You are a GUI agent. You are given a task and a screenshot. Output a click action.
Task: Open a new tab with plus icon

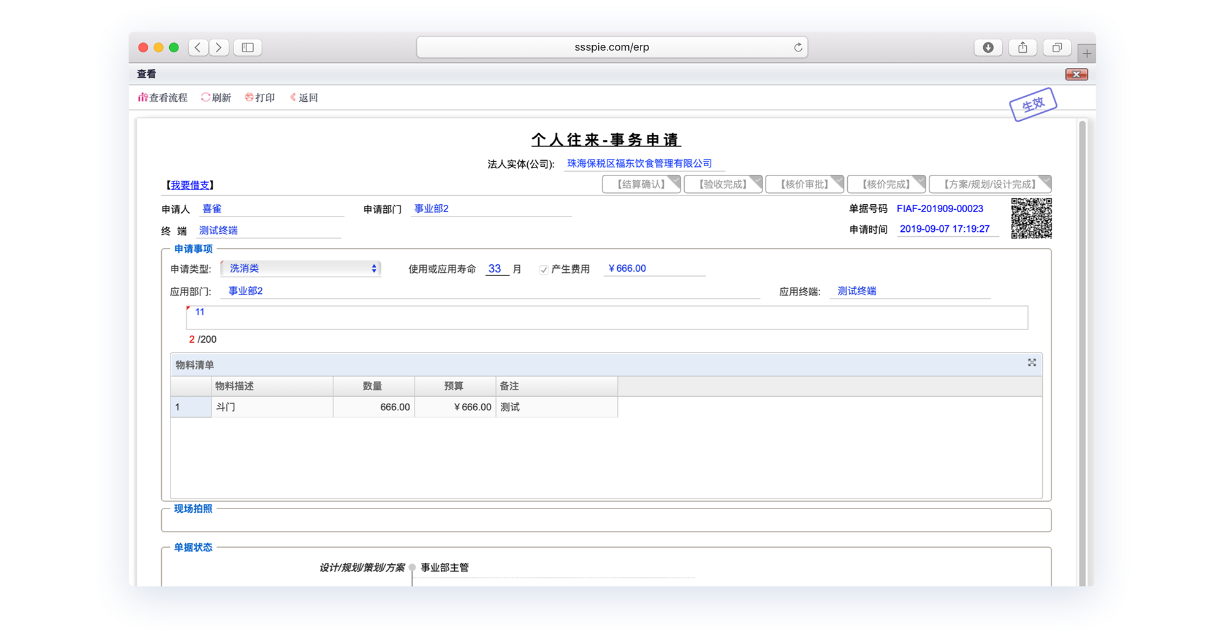[1087, 53]
